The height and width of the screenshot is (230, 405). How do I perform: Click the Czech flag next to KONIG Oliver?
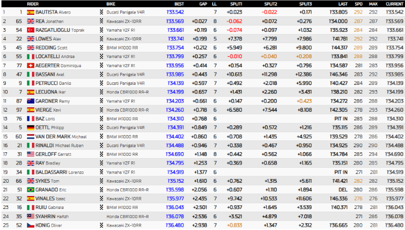31,225
